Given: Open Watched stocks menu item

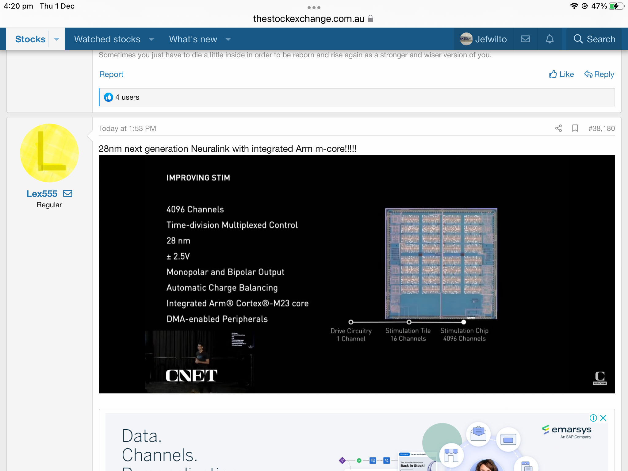Looking at the screenshot, I should pyautogui.click(x=107, y=39).
